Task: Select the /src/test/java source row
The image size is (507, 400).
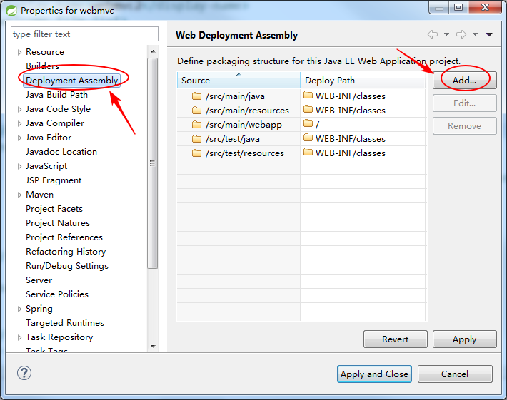Action: [239, 139]
